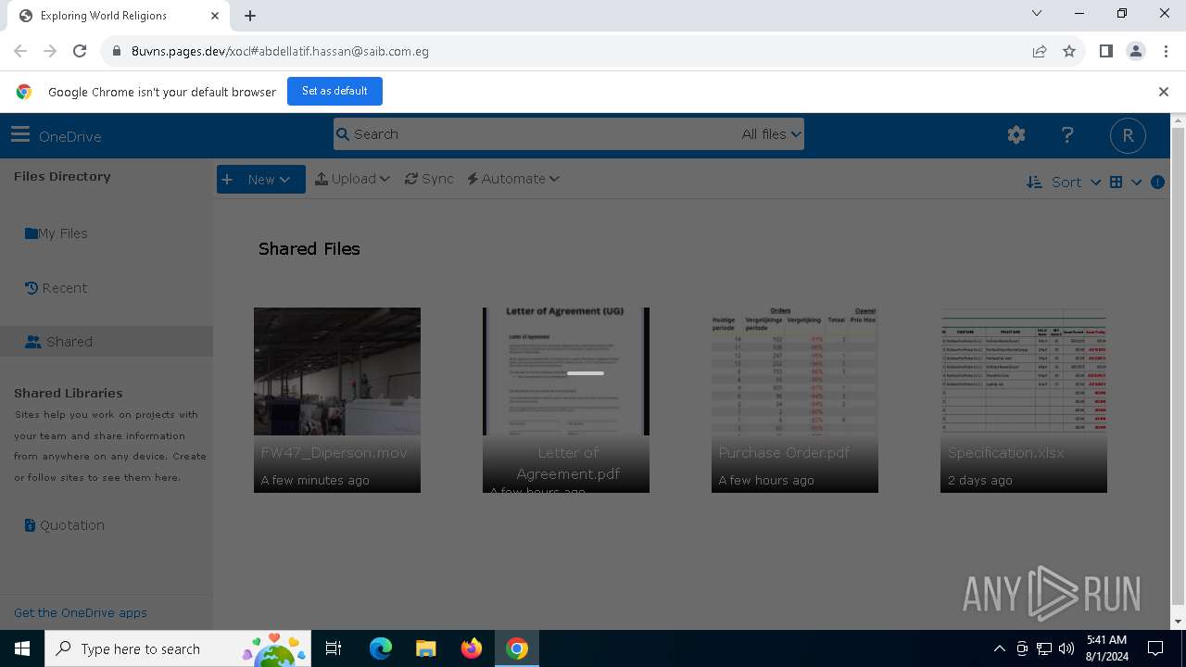1186x667 pixels.
Task: Reload the page
Action: 80,51
